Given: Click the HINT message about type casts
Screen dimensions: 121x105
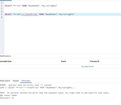Looking at the screenshot, I should (55, 93).
